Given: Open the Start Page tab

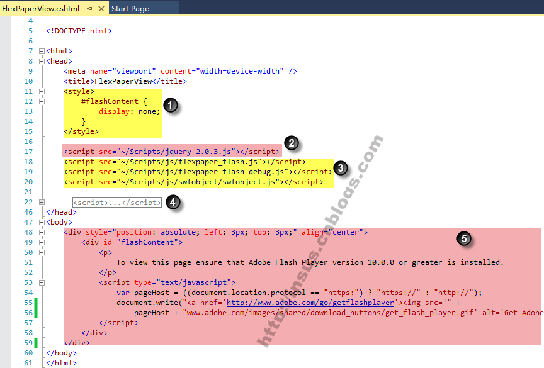Looking at the screenshot, I should point(130,9).
